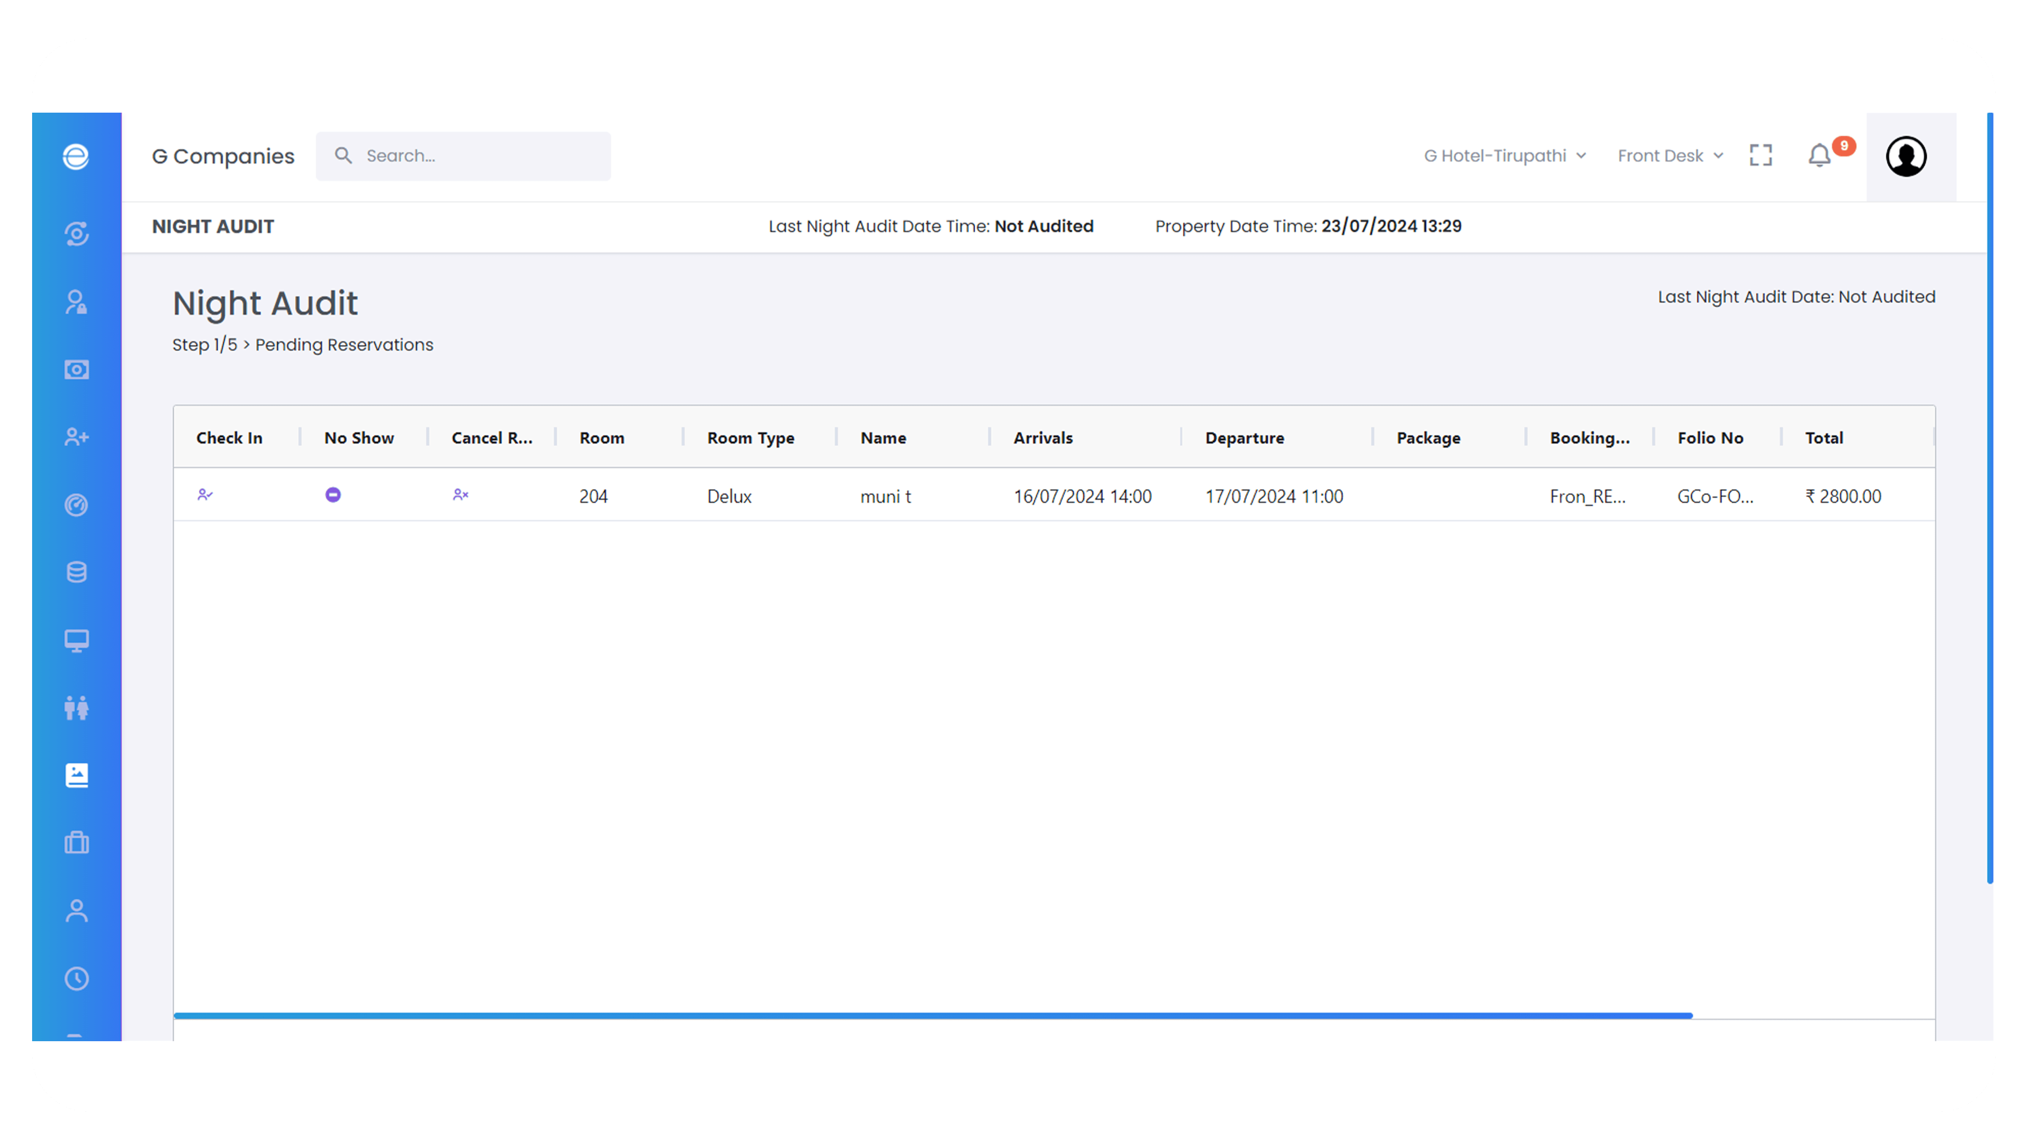
Task: Click the page vertical scrollbar
Action: click(1990, 498)
